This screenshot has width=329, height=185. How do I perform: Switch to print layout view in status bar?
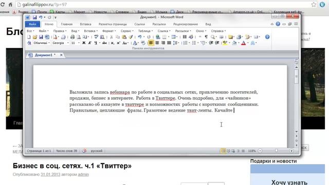pyautogui.click(x=223, y=151)
